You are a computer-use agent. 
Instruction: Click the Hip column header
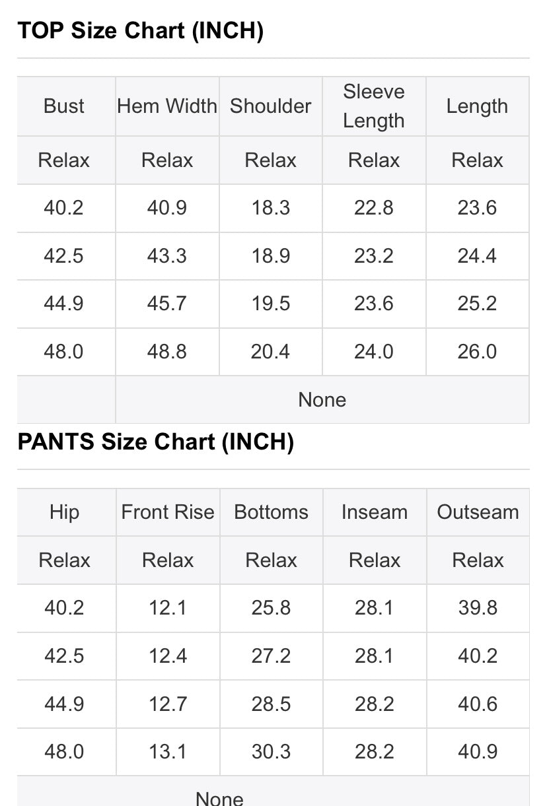64,512
